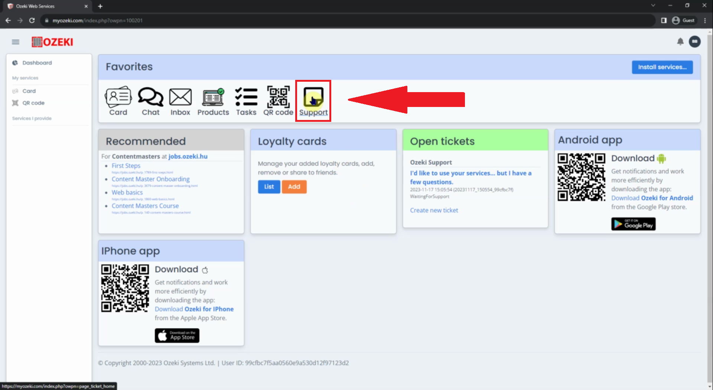Click the 'Recommended' panel heading

click(146, 141)
